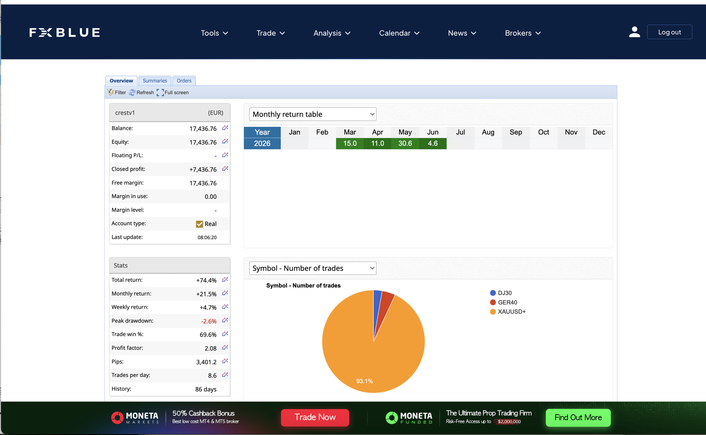Toggle the Real account type checkbox
706x435 pixels.
click(x=199, y=224)
